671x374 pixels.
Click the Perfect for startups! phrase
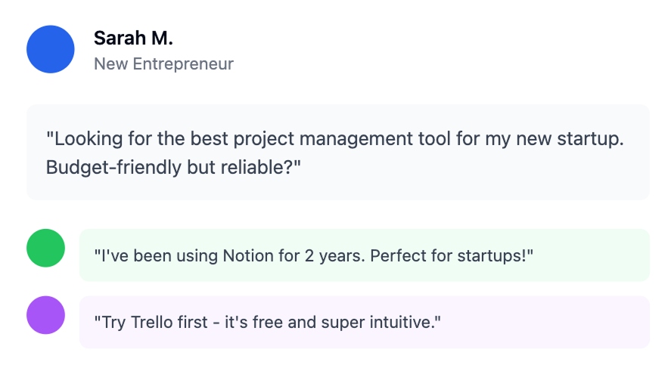coord(452,255)
